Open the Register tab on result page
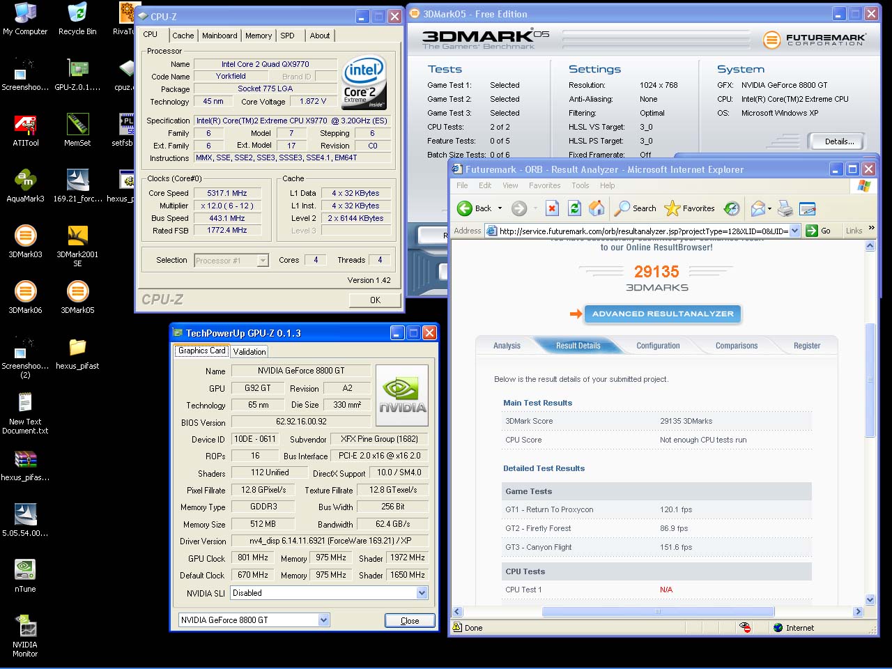Screen dimensions: 892x669 click(807, 346)
